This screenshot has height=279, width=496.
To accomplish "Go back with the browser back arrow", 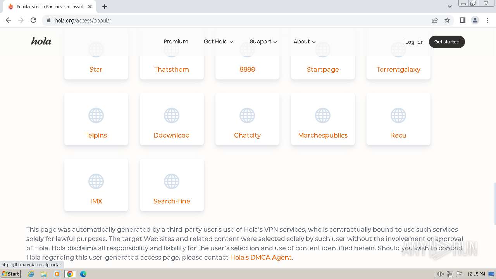I will 9,20.
